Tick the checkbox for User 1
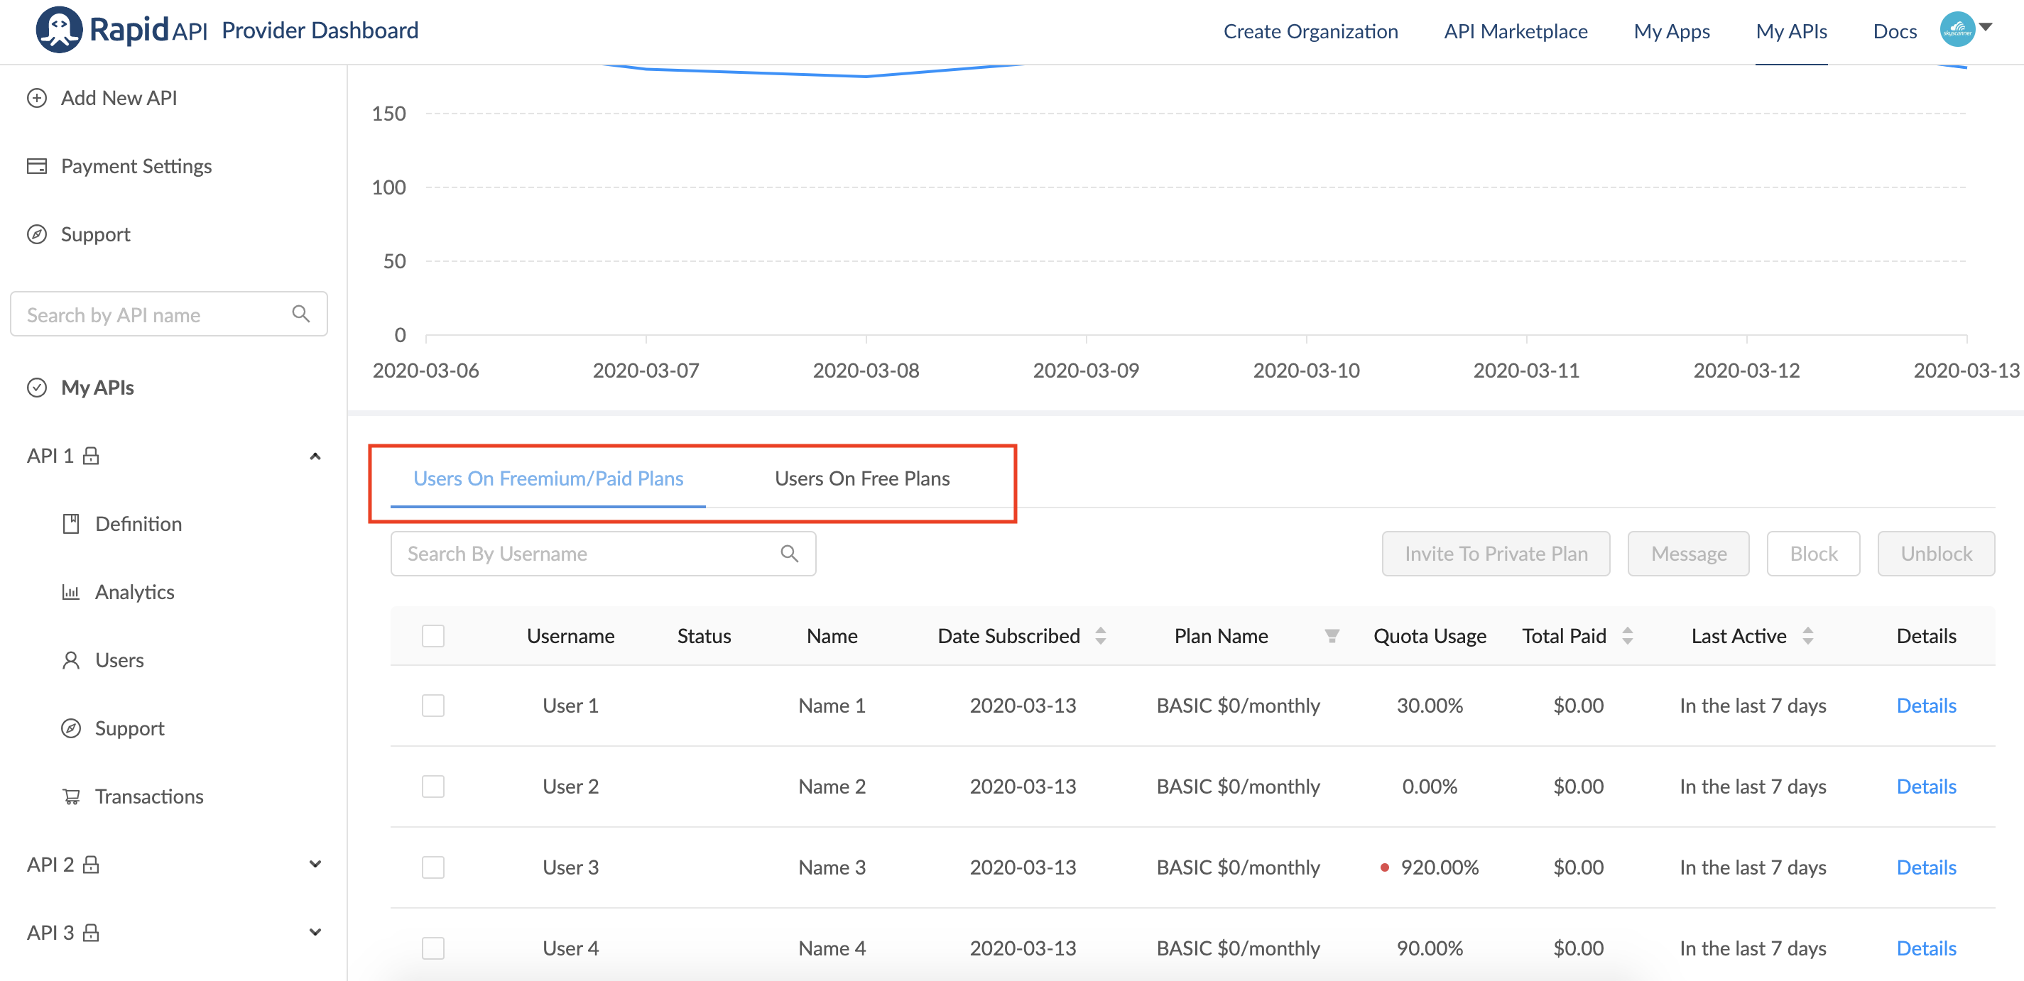 tap(433, 706)
